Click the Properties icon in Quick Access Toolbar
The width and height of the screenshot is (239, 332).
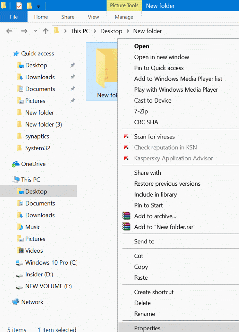[19, 6]
